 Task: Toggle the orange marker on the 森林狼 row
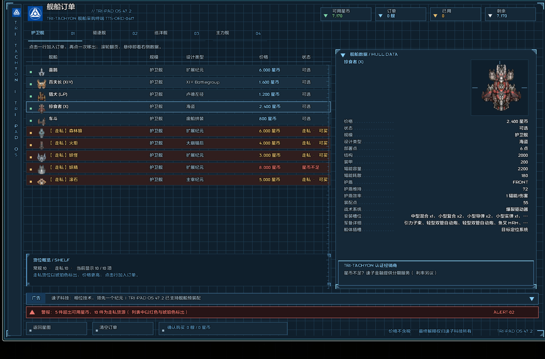click(31, 133)
